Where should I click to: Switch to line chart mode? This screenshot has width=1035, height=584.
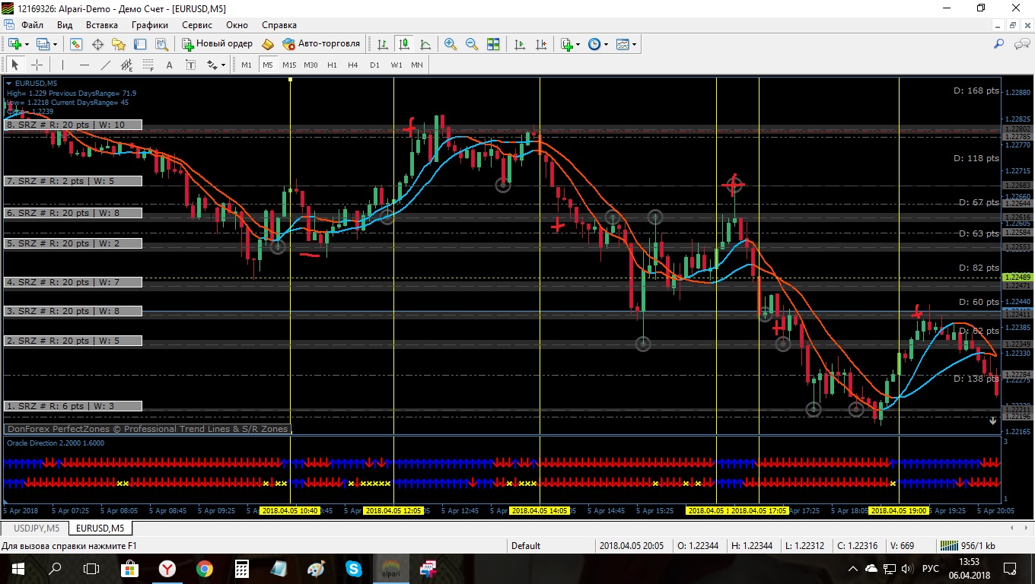click(x=425, y=44)
